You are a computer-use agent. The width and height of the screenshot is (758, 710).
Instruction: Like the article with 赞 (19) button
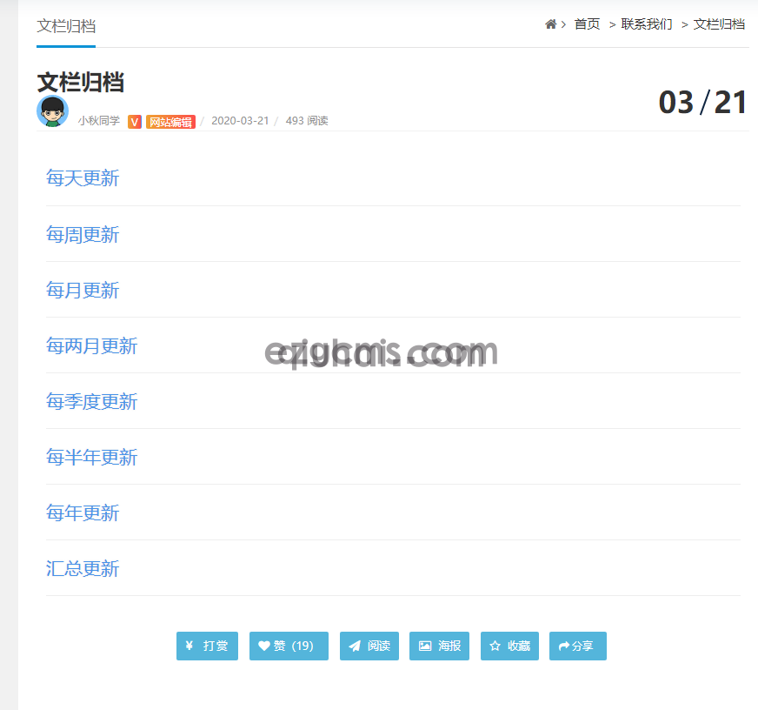click(x=289, y=646)
